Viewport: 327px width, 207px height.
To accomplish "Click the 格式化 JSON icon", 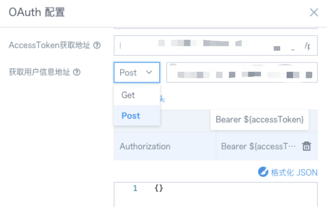I will 263,172.
